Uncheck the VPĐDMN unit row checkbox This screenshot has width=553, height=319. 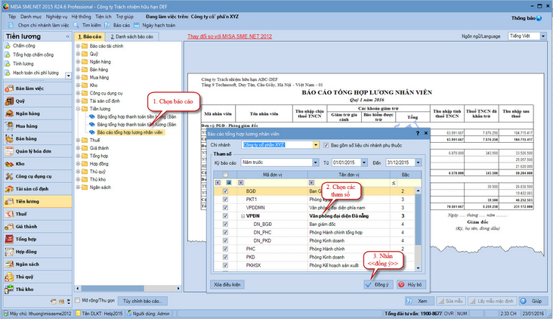pyautogui.click(x=225, y=208)
